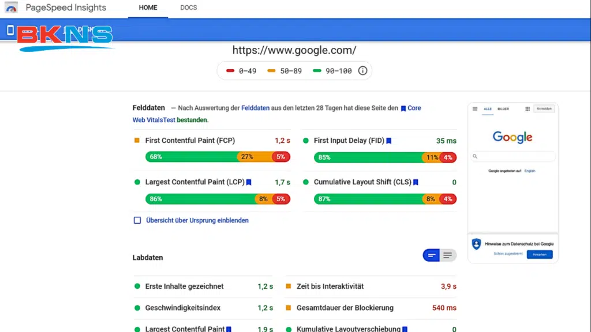Click the 540 ms blocking time value
Image resolution: width=591 pixels, height=332 pixels.
pos(444,308)
